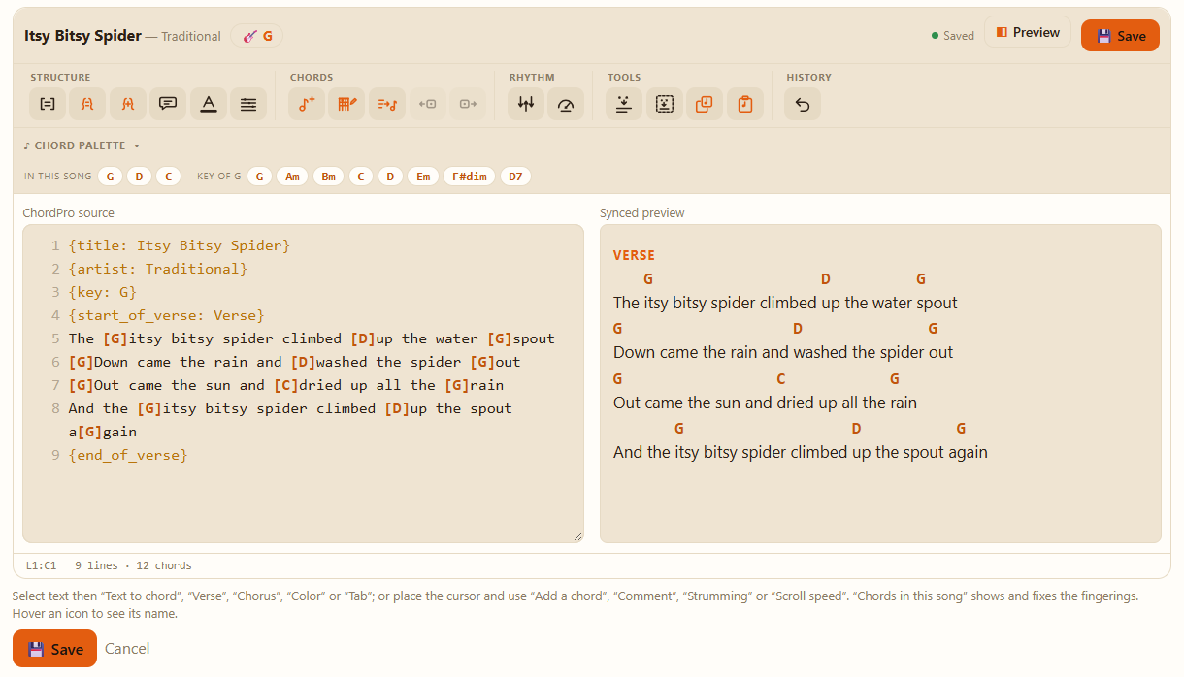Pick D chord from Key of G group

pyautogui.click(x=390, y=177)
